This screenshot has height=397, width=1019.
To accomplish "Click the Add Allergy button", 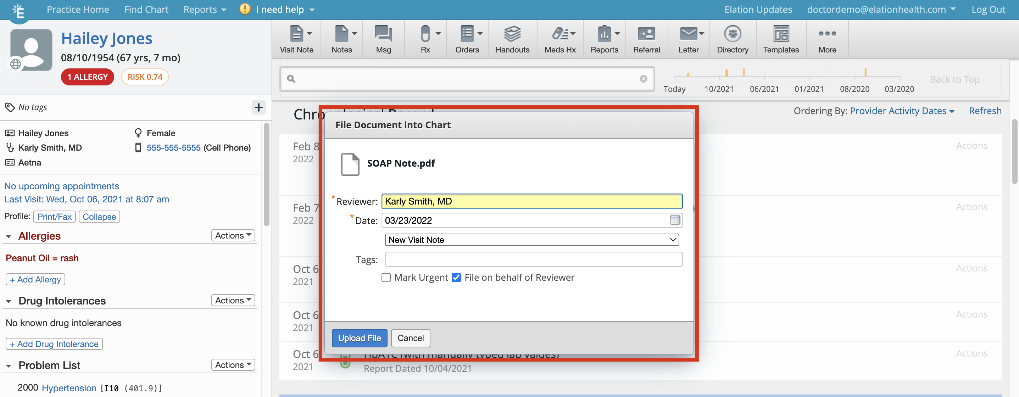I will [x=35, y=279].
